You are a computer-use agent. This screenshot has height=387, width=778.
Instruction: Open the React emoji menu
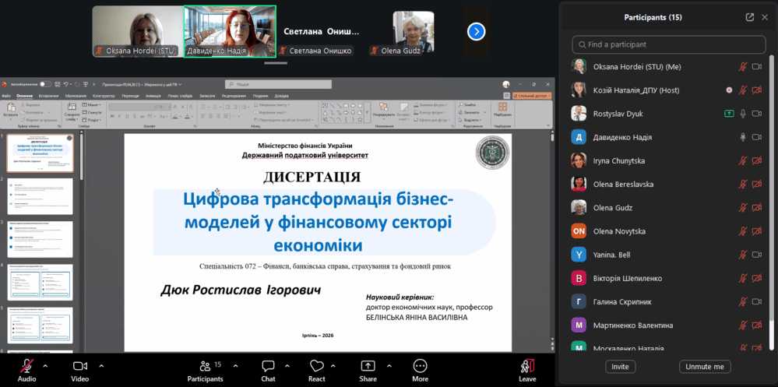[x=316, y=371]
